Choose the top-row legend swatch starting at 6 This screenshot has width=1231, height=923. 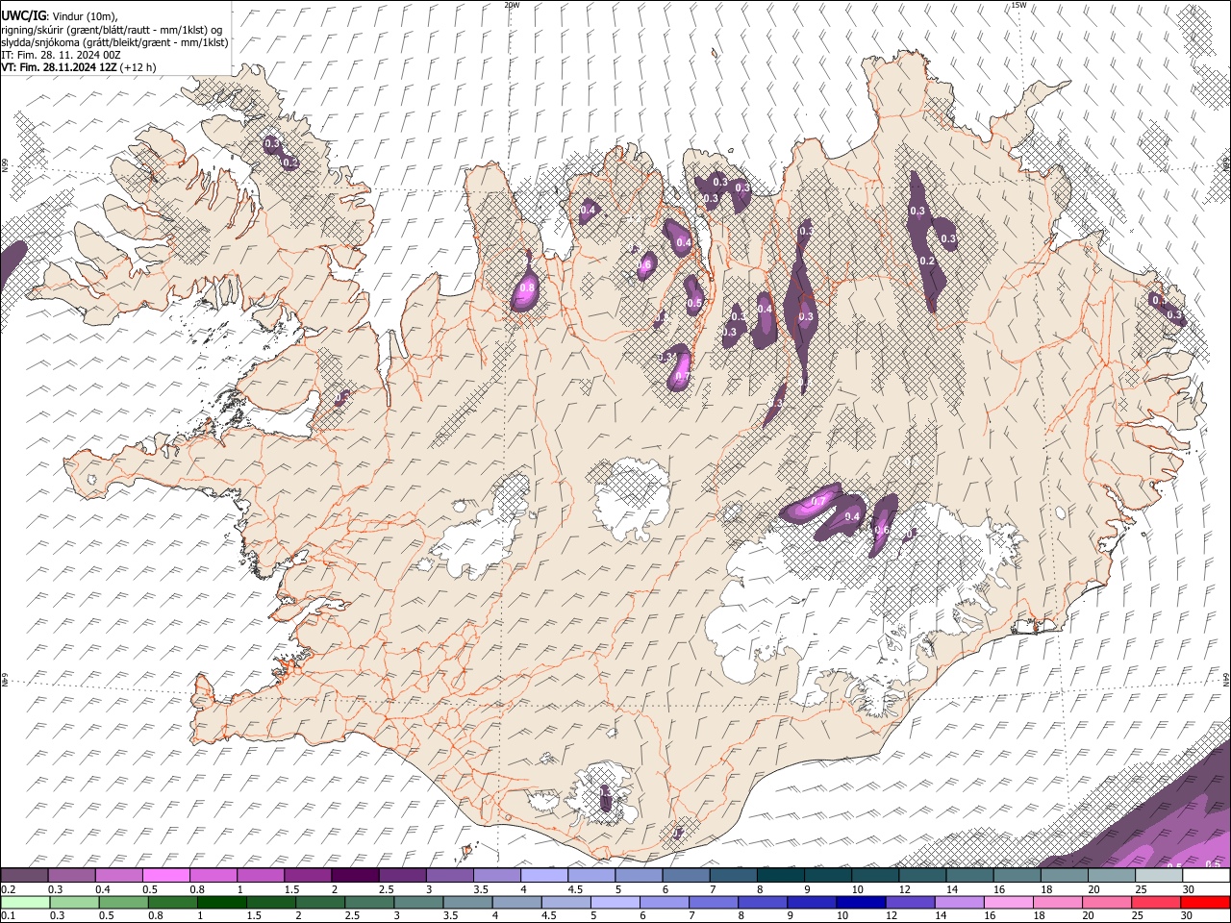(686, 875)
